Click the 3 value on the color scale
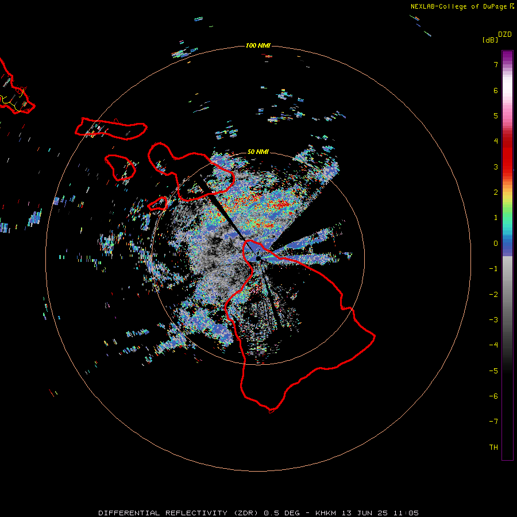The width and height of the screenshot is (517, 517). [496, 167]
